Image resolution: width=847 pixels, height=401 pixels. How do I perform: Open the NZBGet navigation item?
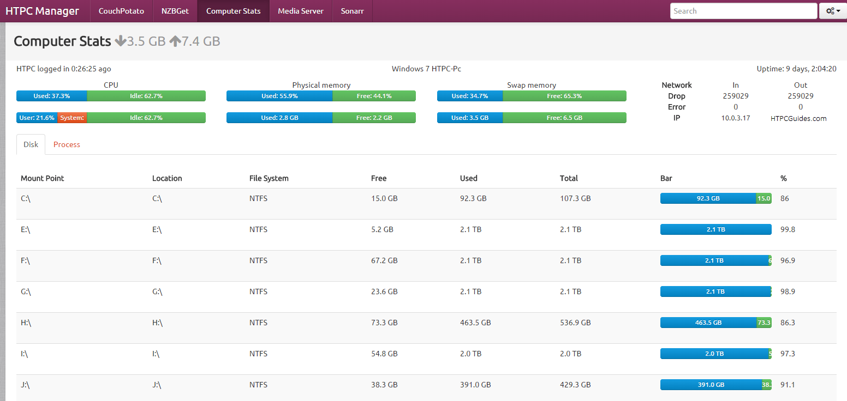coord(175,11)
